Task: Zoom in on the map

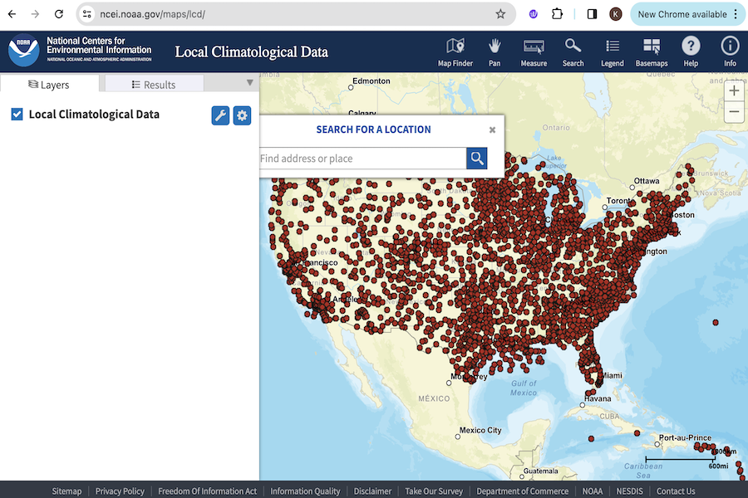Action: tap(734, 90)
